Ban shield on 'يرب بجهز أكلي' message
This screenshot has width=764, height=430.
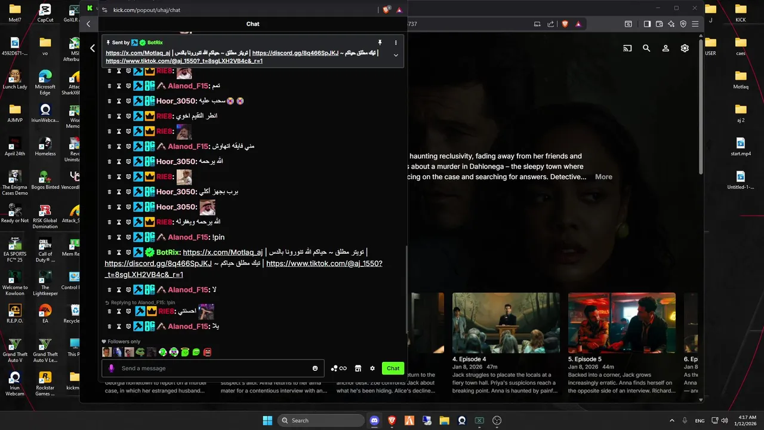[128, 192]
